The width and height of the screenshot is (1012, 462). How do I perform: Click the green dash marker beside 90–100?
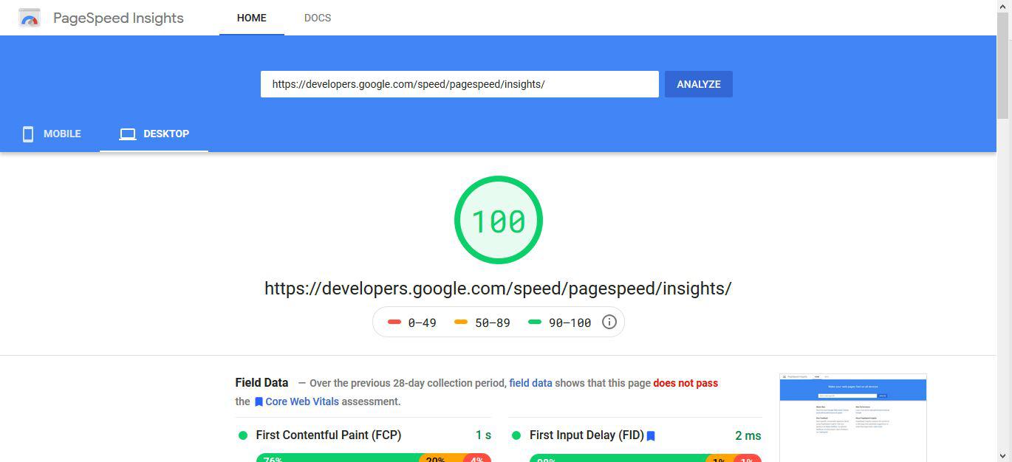535,322
